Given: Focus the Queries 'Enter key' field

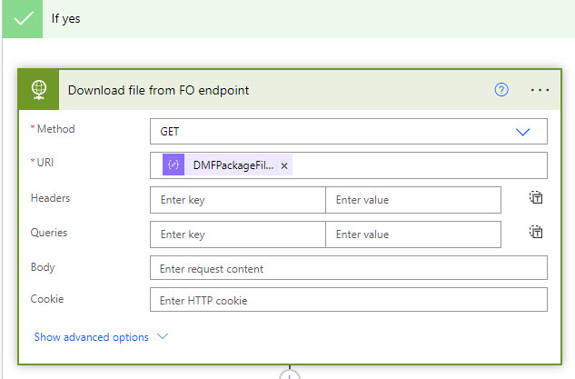Looking at the screenshot, I should pos(237,234).
